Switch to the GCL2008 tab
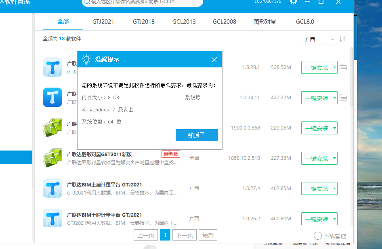Image resolution: width=382 pixels, height=249 pixels. coord(225,22)
